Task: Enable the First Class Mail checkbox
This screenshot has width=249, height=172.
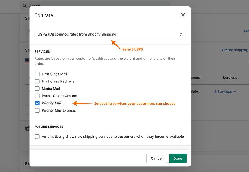Action: pyautogui.click(x=37, y=74)
